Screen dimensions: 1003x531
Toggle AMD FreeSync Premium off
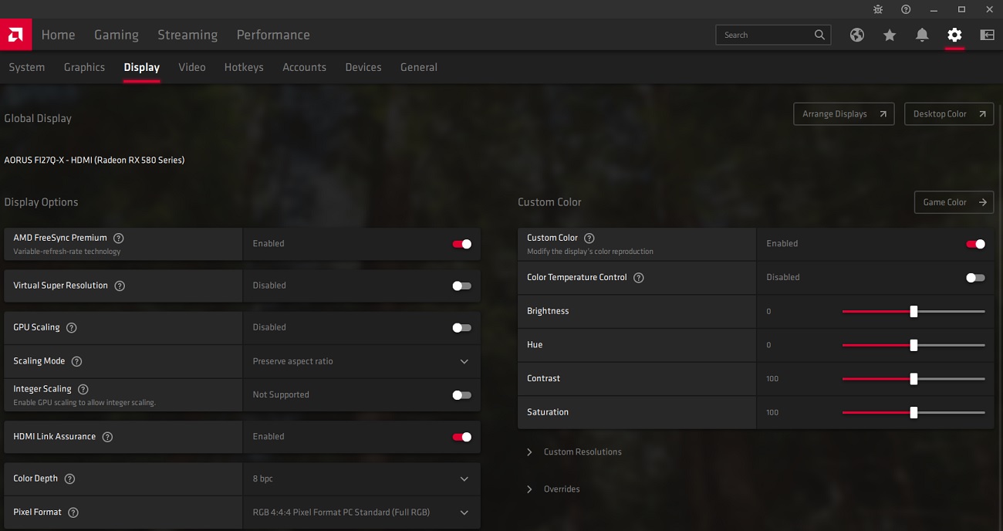click(461, 244)
